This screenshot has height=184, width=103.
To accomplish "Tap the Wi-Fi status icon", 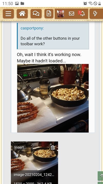I will 90,4.
